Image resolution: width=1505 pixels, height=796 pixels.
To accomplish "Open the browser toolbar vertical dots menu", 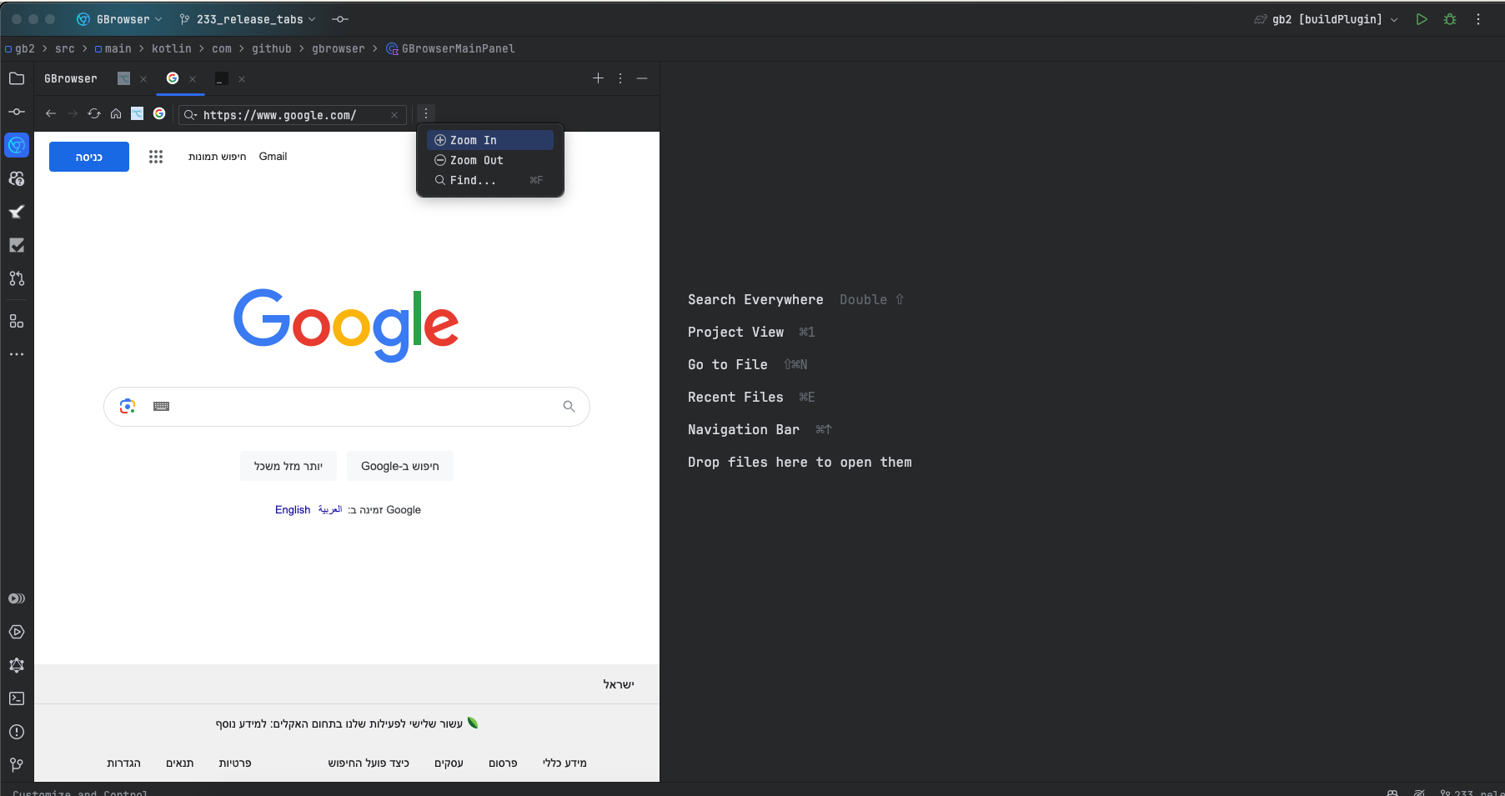I will pyautogui.click(x=426, y=113).
